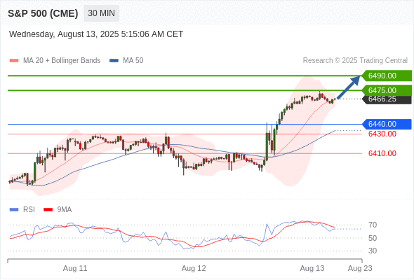Click the green 6475.00 resistance price tag

click(x=387, y=90)
